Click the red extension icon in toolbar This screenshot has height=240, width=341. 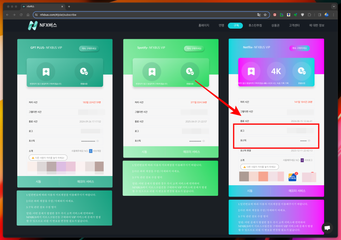pos(275,15)
